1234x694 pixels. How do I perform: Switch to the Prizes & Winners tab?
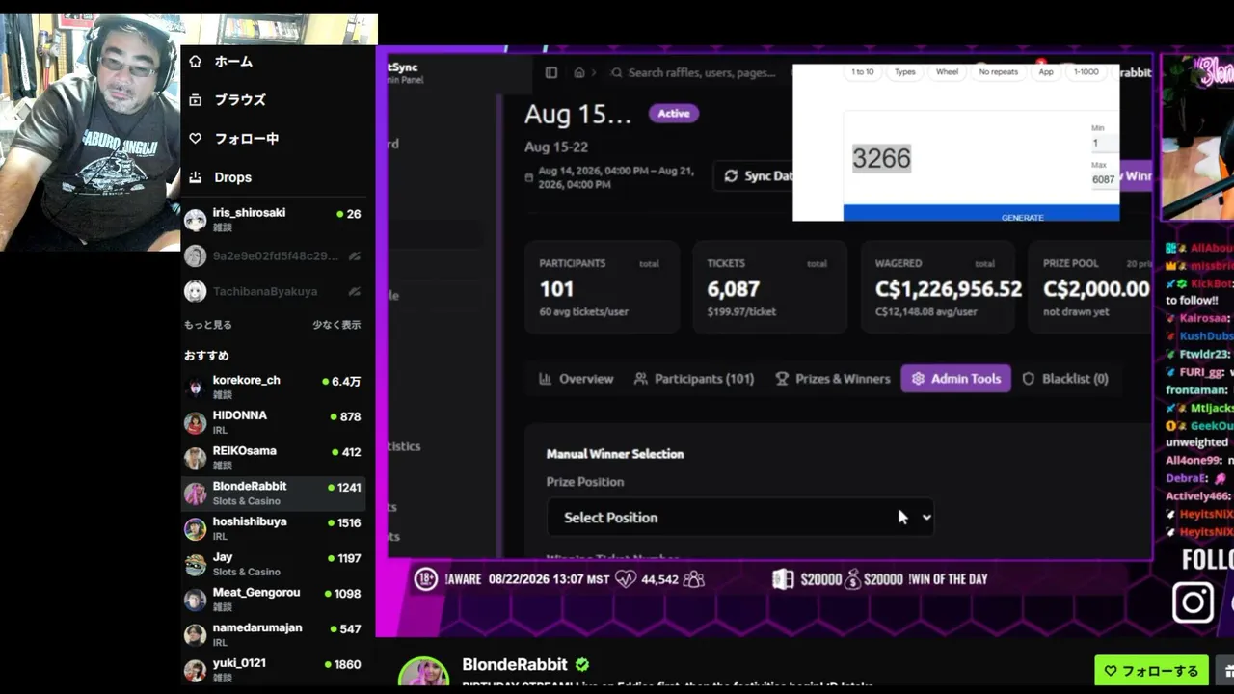point(833,379)
